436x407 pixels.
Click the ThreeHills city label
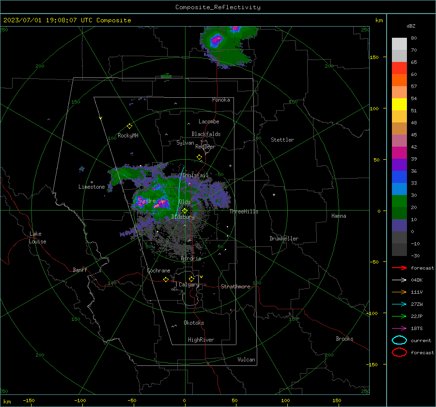click(244, 211)
